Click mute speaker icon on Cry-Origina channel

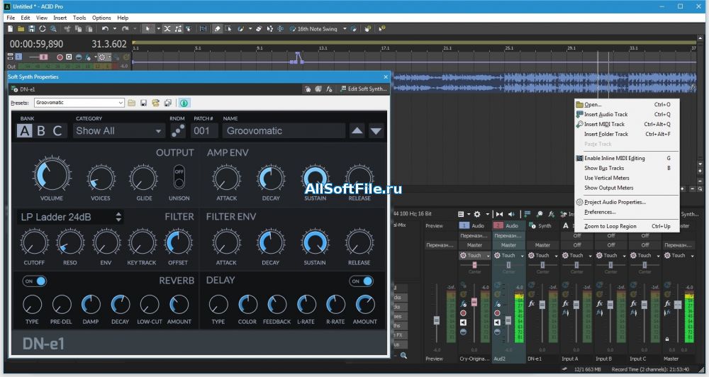pos(463,322)
